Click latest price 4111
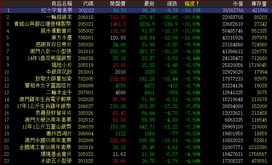This screenshot has width=272, height=165. pos(150,93)
